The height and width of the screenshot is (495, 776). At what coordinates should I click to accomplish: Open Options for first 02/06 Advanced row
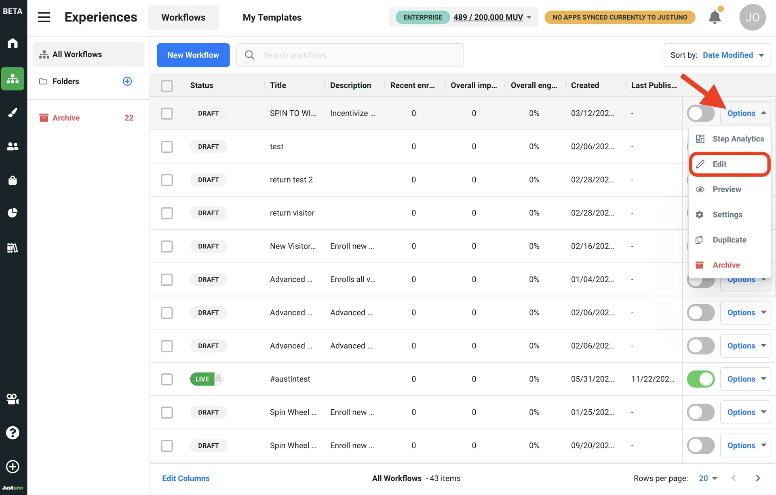coord(746,312)
